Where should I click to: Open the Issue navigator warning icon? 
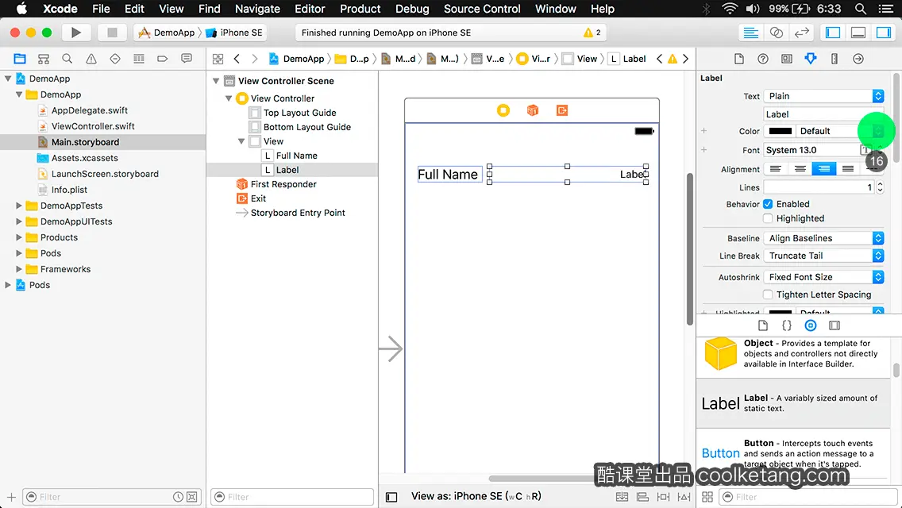[x=91, y=59]
